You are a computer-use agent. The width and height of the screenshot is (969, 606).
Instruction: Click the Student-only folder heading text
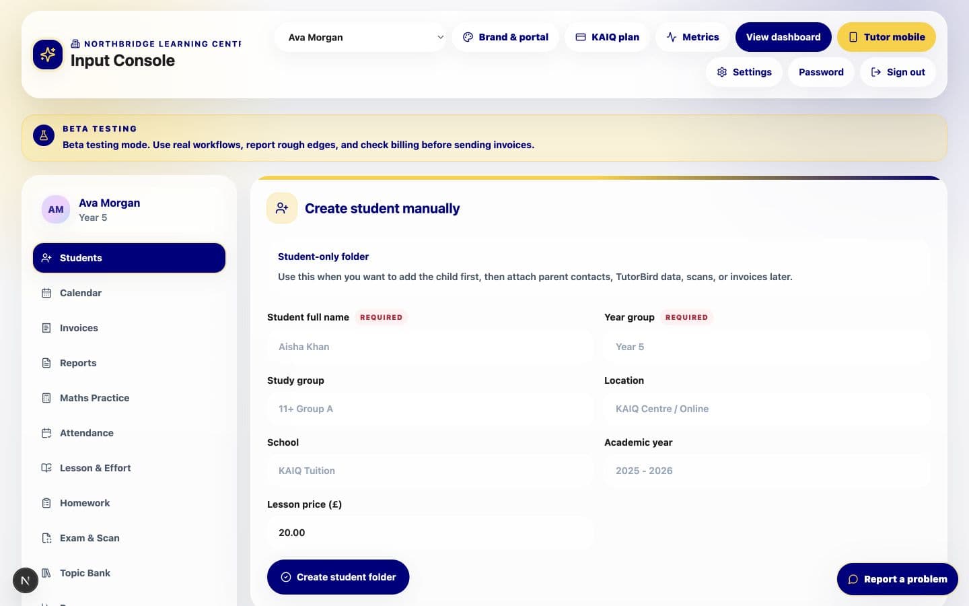(323, 257)
